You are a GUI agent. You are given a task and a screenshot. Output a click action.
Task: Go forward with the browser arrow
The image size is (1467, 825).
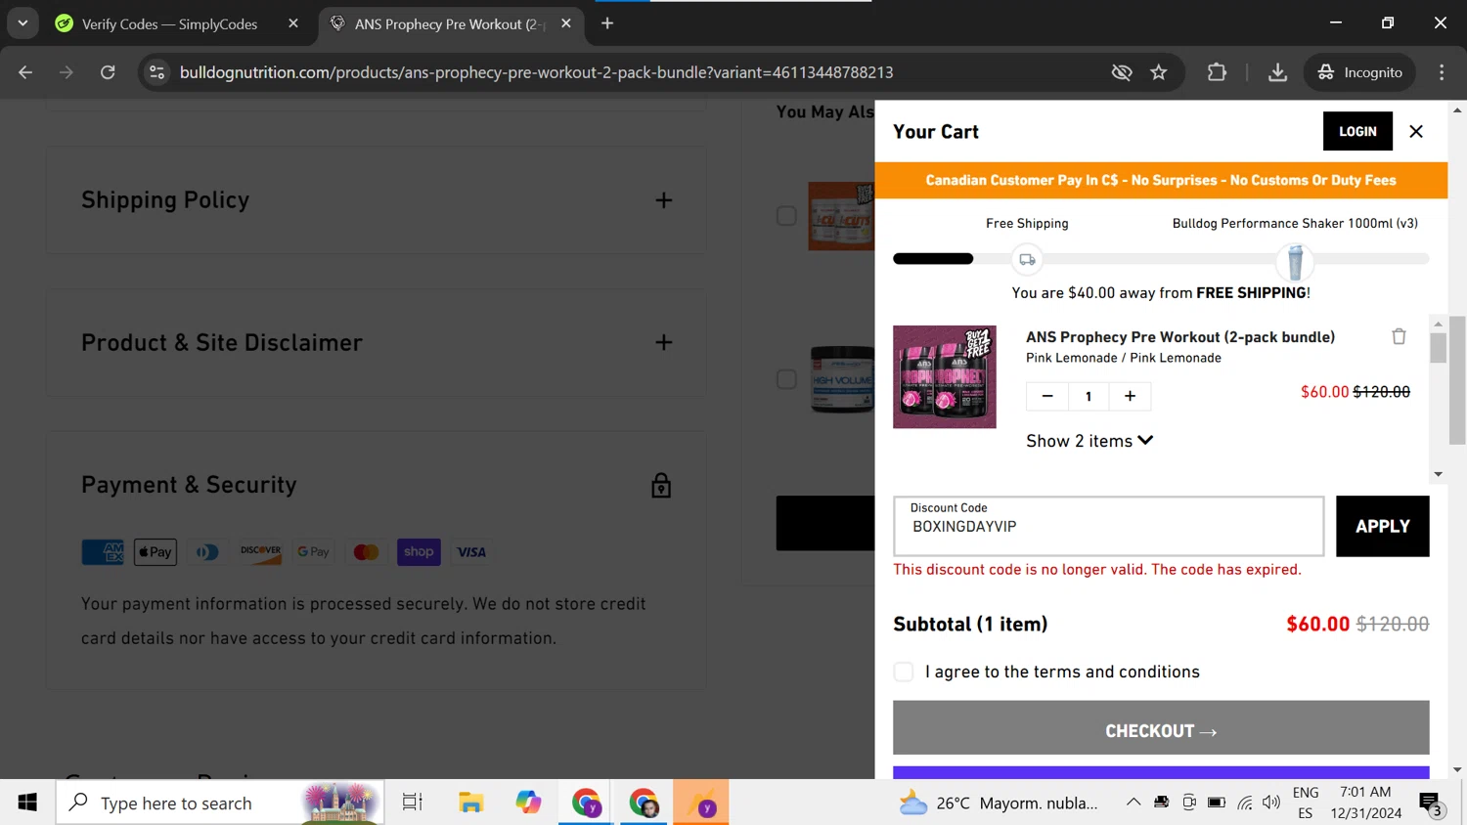pyautogui.click(x=67, y=72)
